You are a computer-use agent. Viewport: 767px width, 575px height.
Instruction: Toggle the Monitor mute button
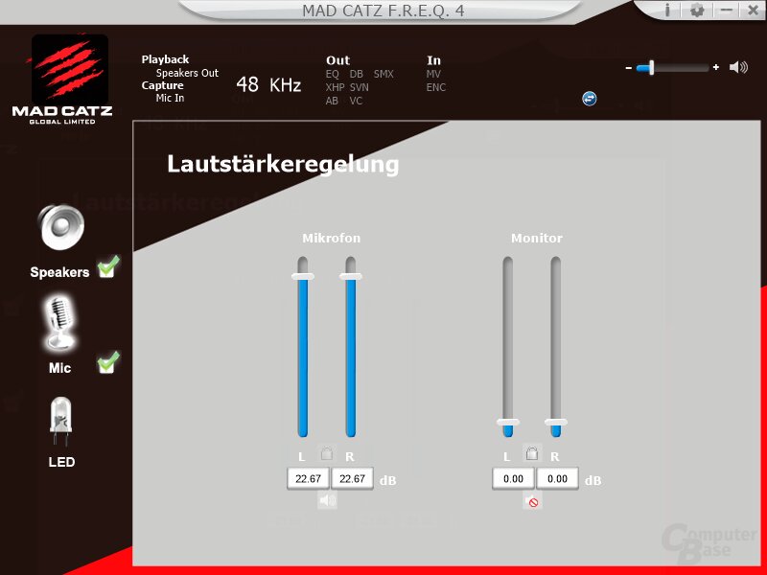[x=532, y=501]
